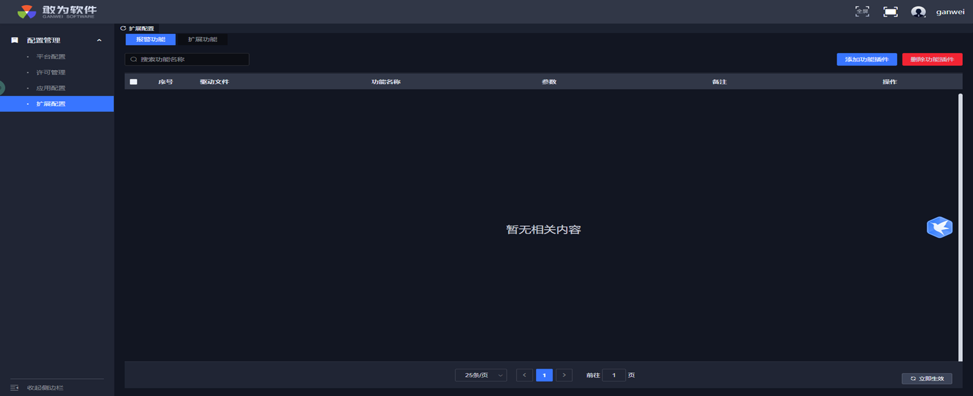Open the user avatar icon

tap(918, 11)
